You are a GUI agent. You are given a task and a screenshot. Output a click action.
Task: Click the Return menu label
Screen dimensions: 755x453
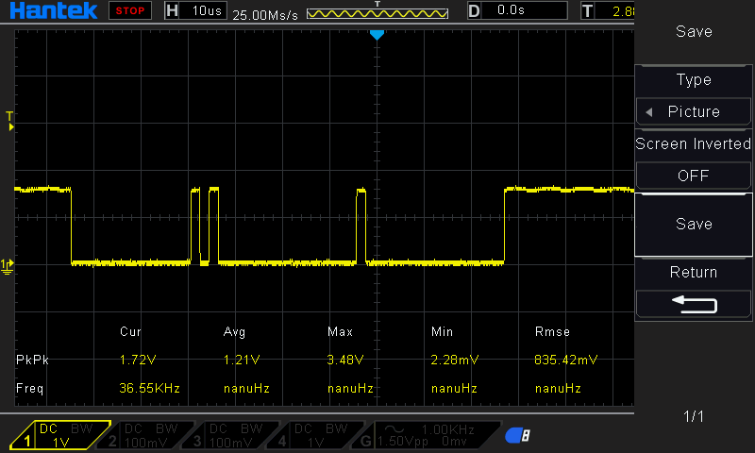[694, 273]
